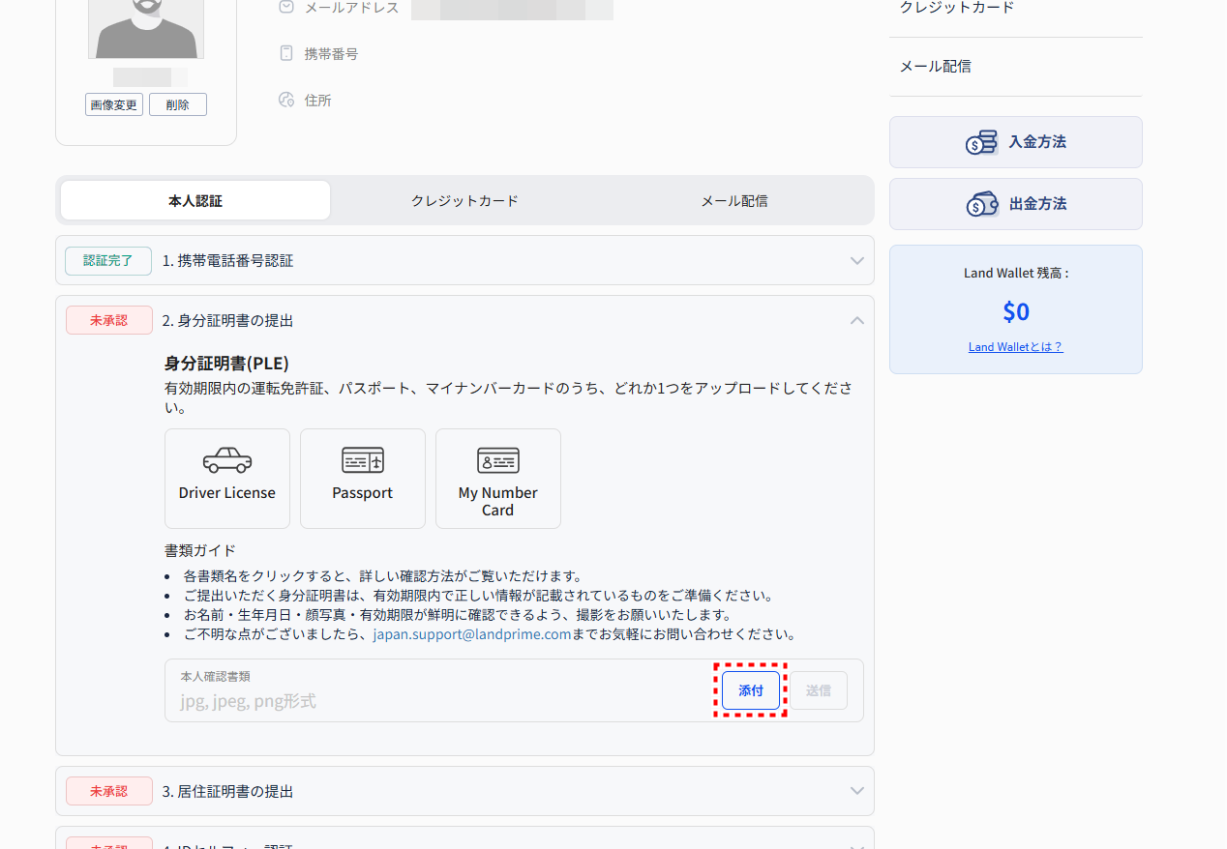Click the japan.support@landprime.com email link
Screen dimensions: 1227x849
click(x=472, y=635)
